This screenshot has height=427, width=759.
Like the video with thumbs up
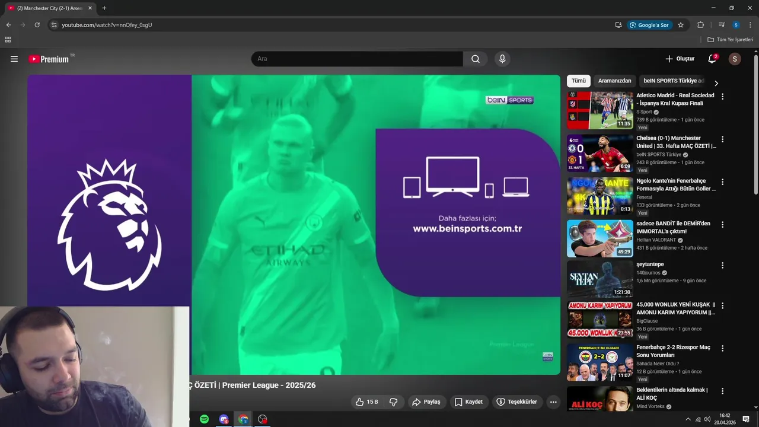[x=366, y=401]
